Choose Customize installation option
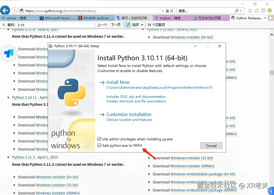The image size is (274, 195). pyautogui.click(x=129, y=114)
